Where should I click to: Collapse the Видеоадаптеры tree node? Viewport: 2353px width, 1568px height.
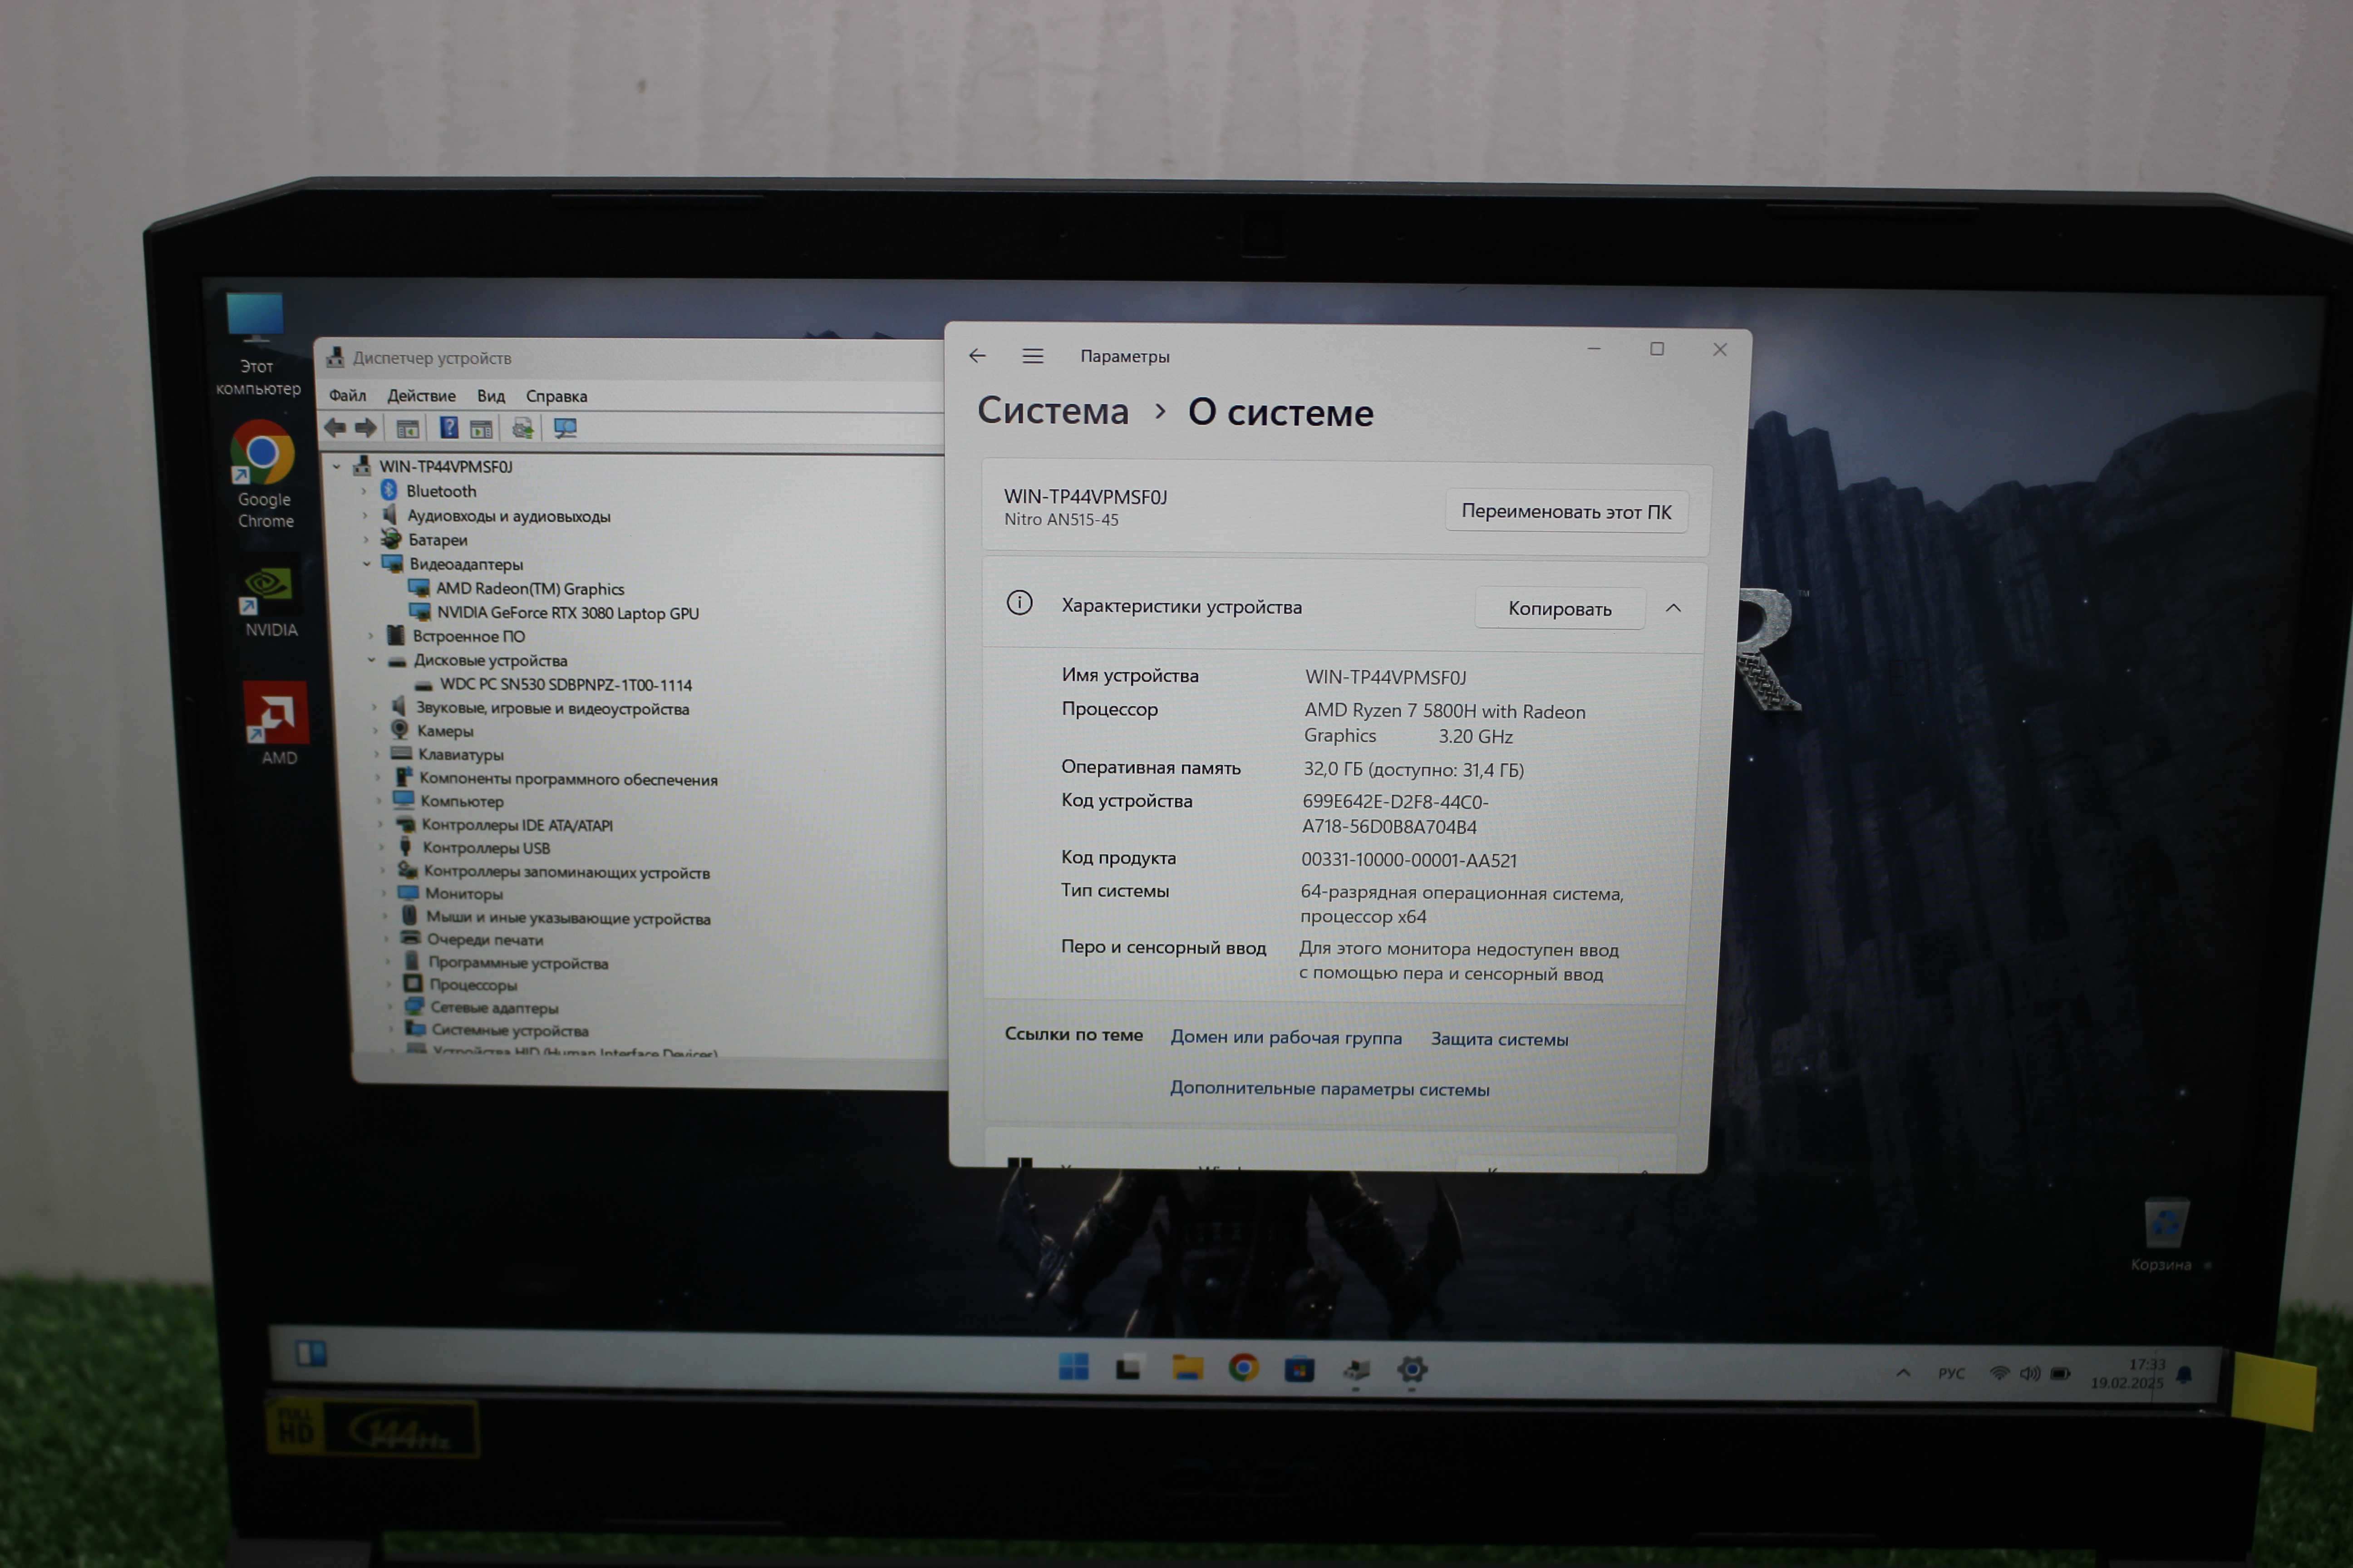367,564
